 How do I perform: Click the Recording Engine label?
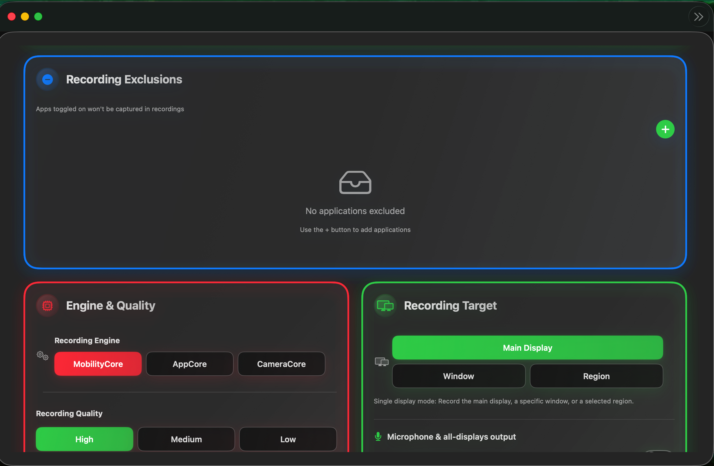pos(87,340)
